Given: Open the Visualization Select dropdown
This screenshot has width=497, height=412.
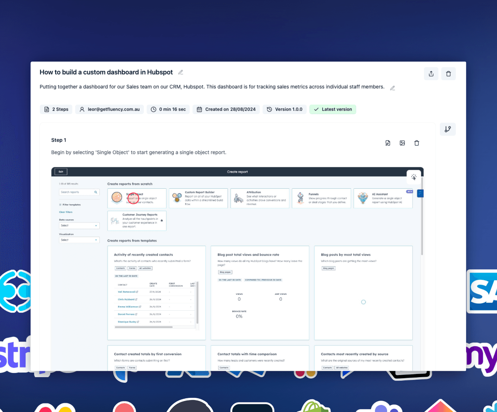Looking at the screenshot, I should click(79, 240).
